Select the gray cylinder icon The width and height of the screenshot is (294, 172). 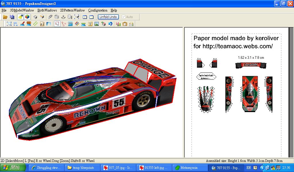pyautogui.click(x=57, y=17)
